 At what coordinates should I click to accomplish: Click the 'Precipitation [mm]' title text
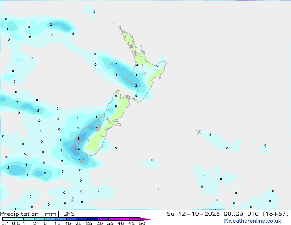(30, 214)
